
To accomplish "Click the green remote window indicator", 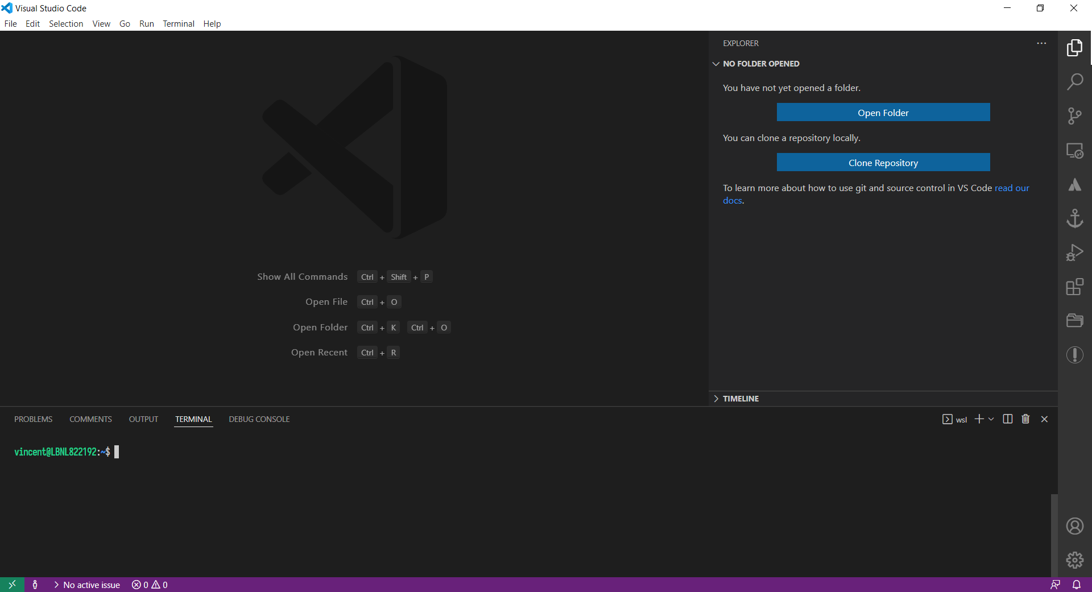I will click(12, 585).
